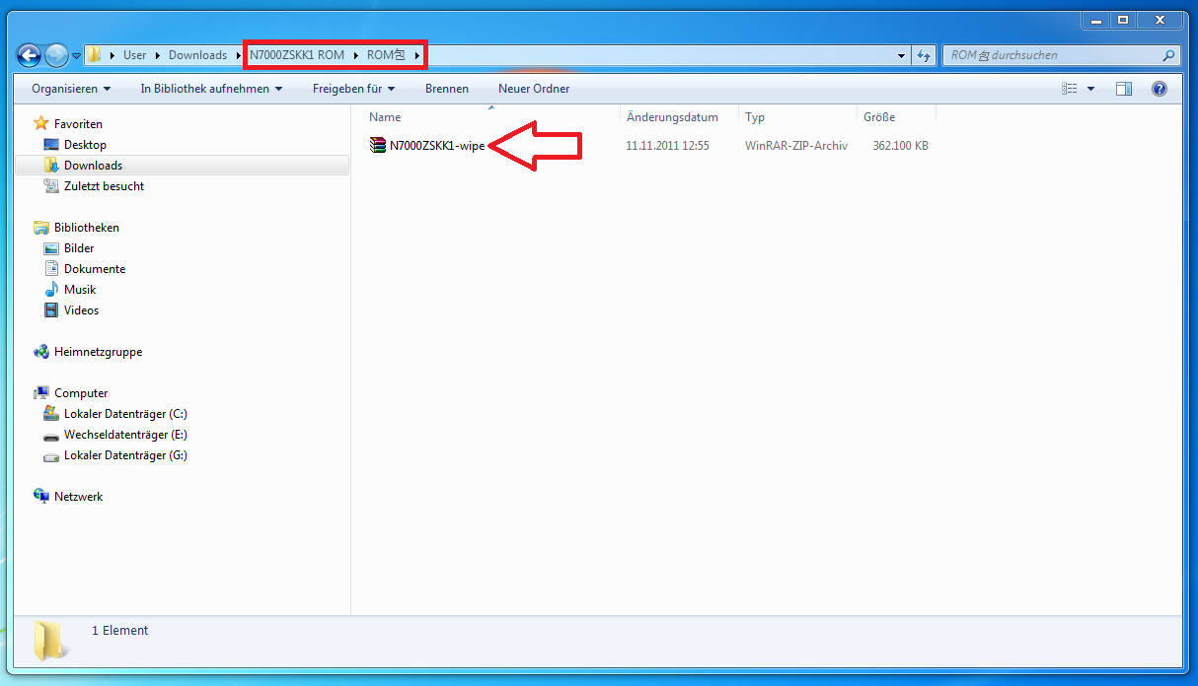Open Wechseldatenträger (E:)
This screenshot has width=1198, height=686.
[x=125, y=435]
